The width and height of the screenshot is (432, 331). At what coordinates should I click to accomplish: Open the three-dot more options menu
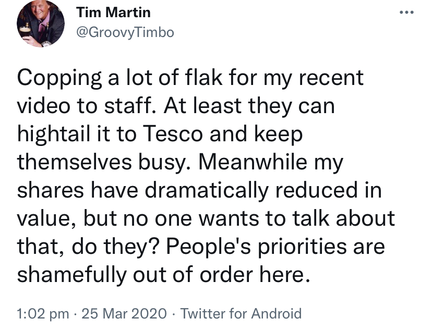point(406,12)
